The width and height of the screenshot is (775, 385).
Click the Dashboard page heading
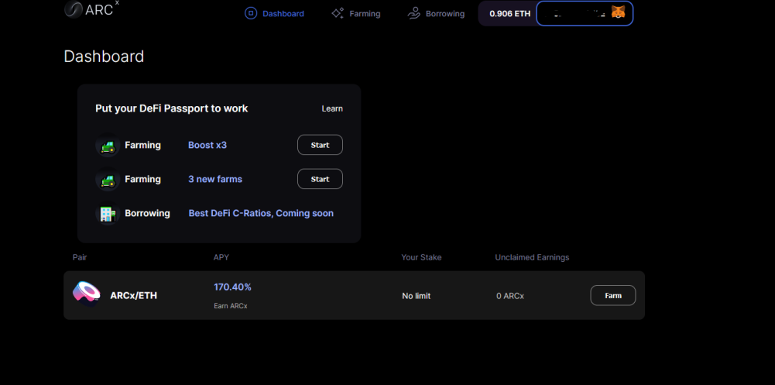tap(104, 57)
